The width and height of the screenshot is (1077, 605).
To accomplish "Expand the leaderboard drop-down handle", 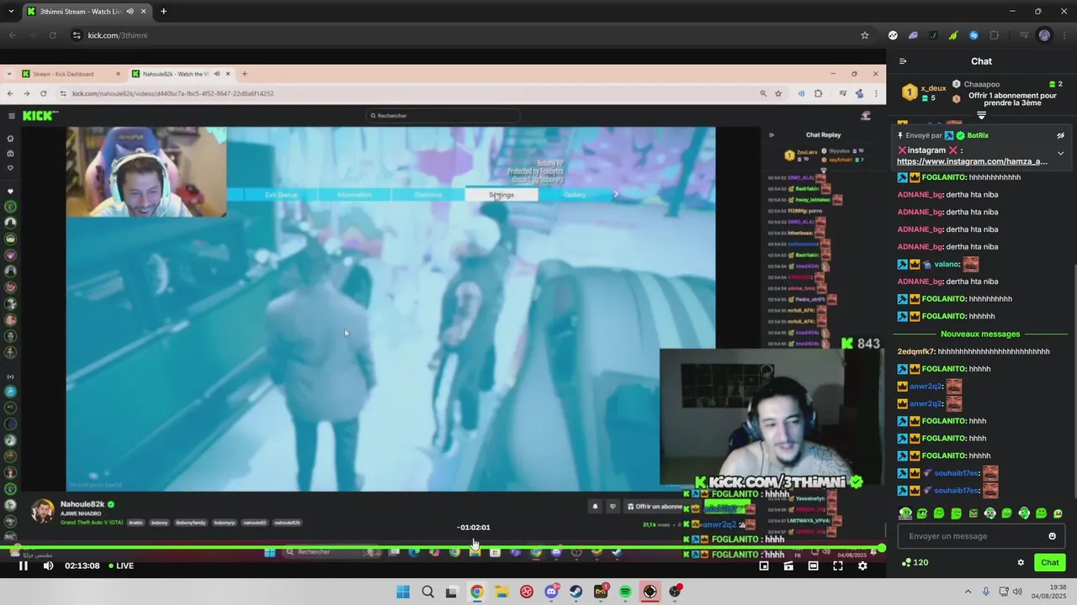I will (x=981, y=115).
